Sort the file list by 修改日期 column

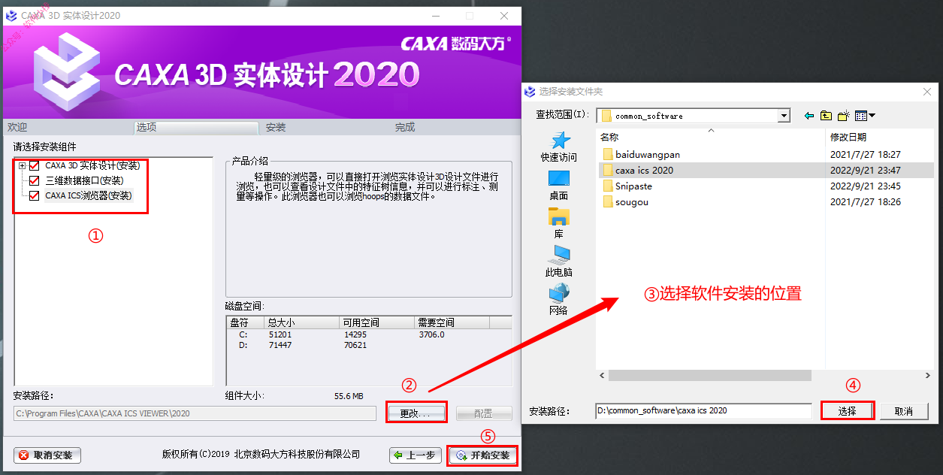click(880, 137)
